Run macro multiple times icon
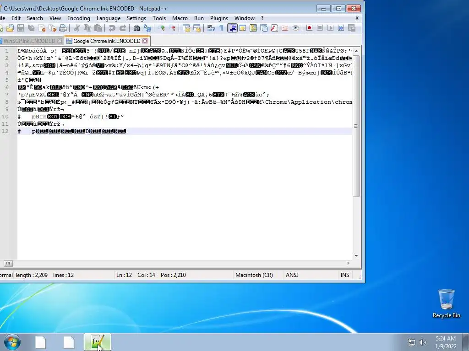The width and height of the screenshot is (469, 351). click(x=341, y=28)
